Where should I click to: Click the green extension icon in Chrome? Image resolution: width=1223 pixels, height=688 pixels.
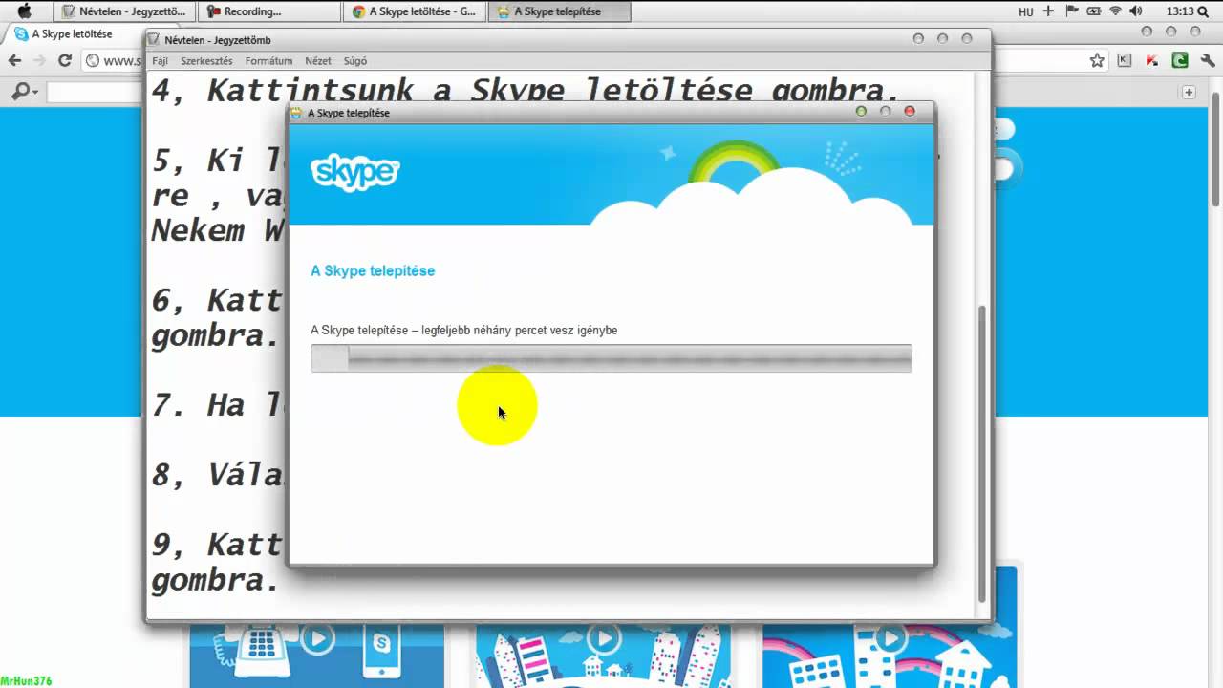pos(1180,60)
